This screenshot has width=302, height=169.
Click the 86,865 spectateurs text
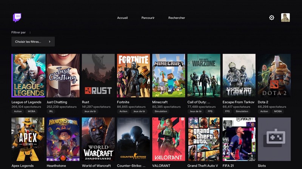tap(131, 107)
